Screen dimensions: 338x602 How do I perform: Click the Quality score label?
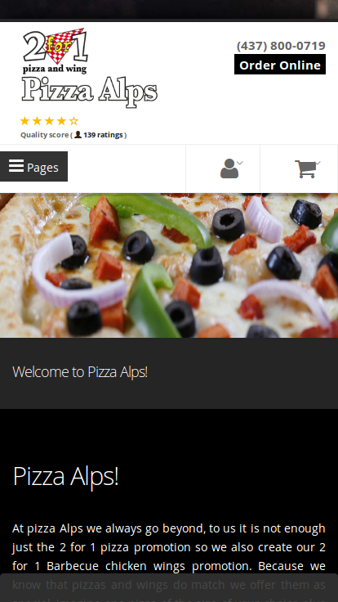click(x=44, y=135)
